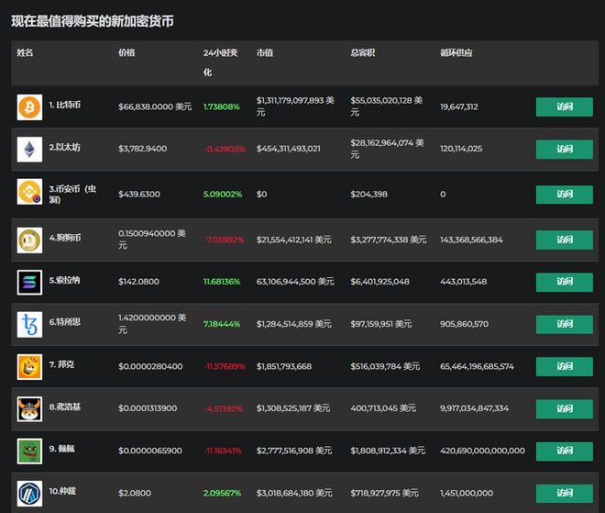Click the Floki viking dog icon
Viewport: 605px width, 513px height.
[29, 408]
